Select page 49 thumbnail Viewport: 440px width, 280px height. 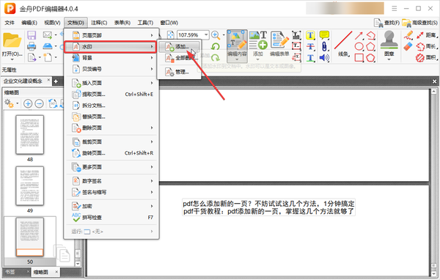[30, 185]
